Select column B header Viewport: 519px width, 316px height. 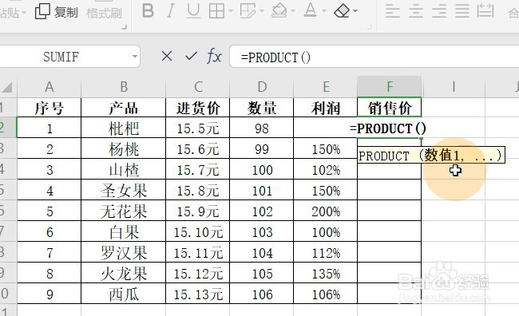point(124,87)
